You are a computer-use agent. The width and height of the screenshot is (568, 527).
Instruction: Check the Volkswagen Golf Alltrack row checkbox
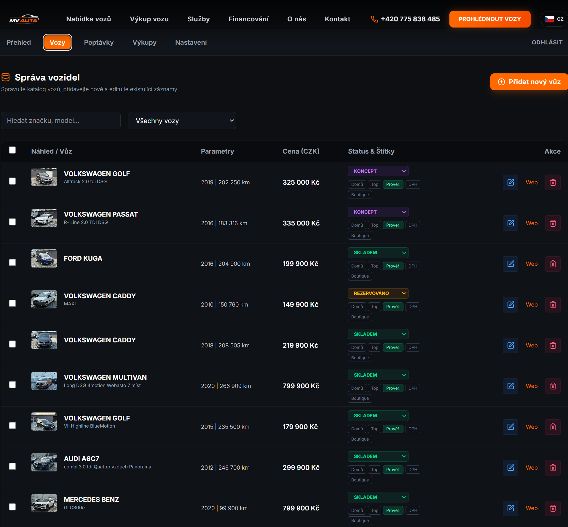pos(12,181)
